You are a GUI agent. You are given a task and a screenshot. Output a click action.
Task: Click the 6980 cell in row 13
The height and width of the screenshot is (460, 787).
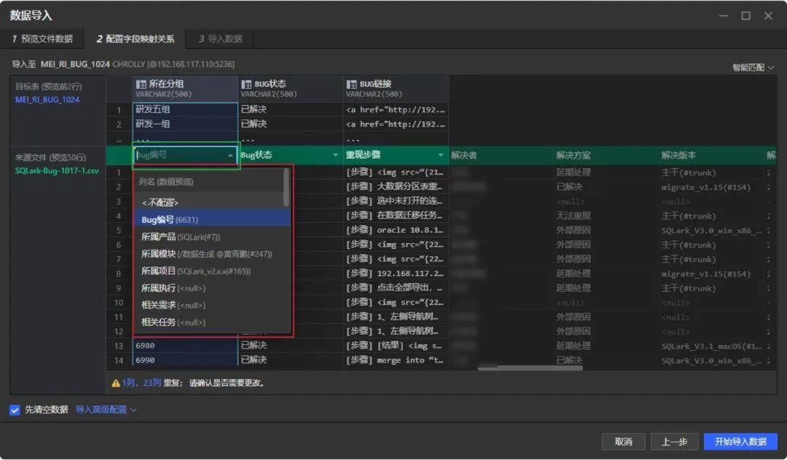(x=184, y=346)
